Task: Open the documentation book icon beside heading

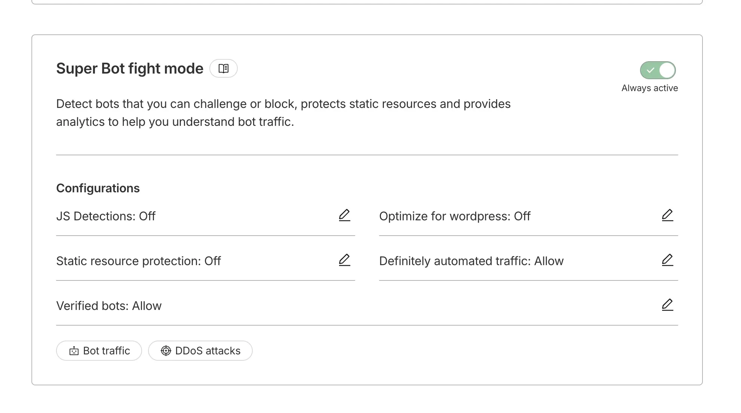Action: pyautogui.click(x=223, y=68)
